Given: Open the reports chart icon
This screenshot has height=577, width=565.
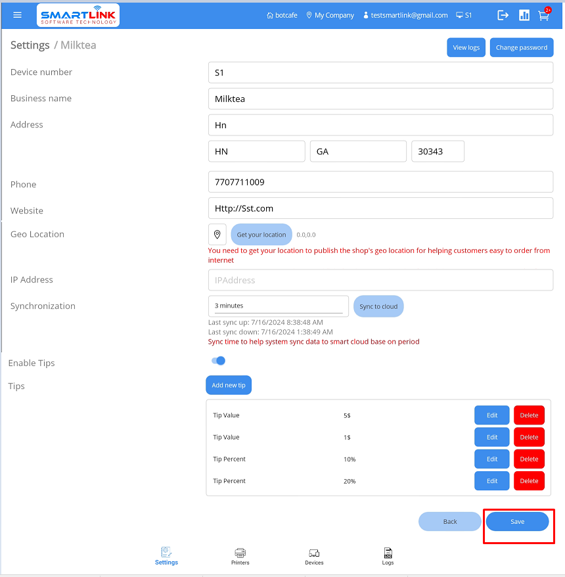Looking at the screenshot, I should pyautogui.click(x=524, y=15).
